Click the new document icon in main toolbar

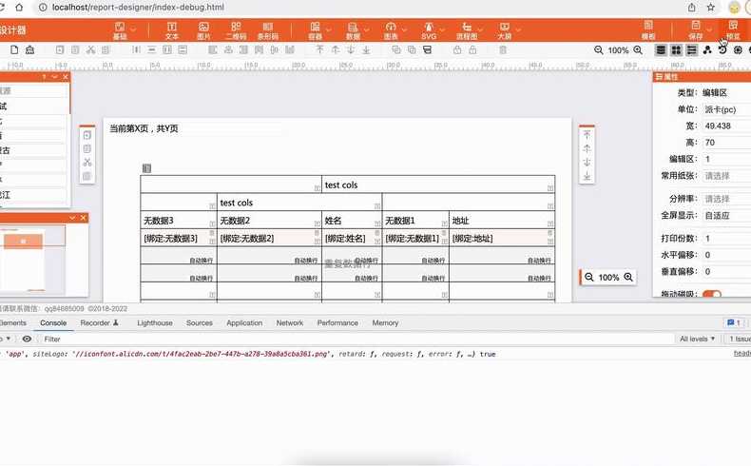click(14, 49)
